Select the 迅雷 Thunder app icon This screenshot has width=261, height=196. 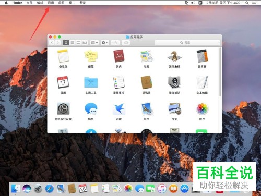pyautogui.click(x=118, y=109)
